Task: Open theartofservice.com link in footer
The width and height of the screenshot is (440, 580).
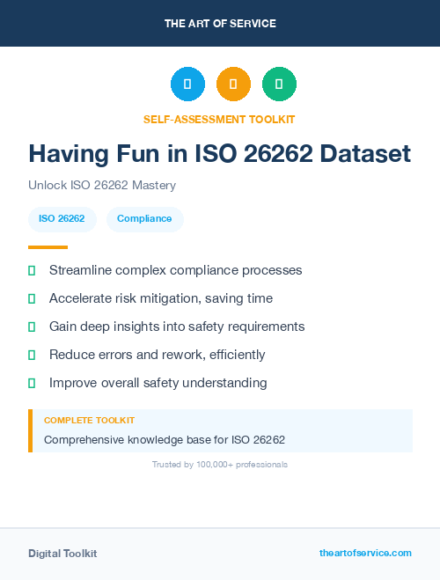Action: pyautogui.click(x=365, y=553)
